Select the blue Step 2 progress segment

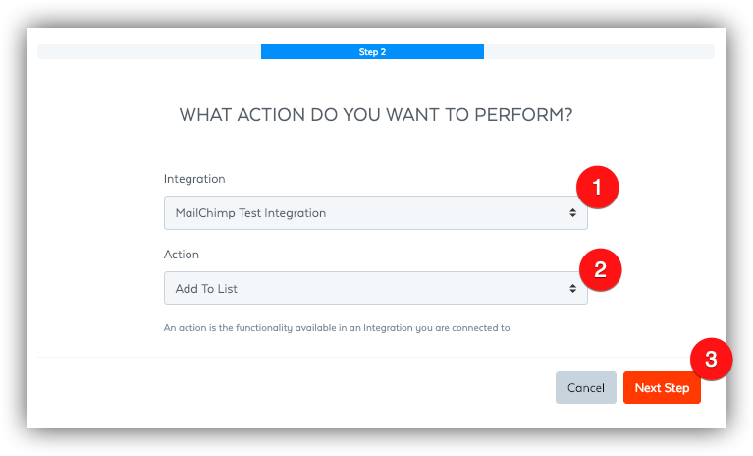372,52
